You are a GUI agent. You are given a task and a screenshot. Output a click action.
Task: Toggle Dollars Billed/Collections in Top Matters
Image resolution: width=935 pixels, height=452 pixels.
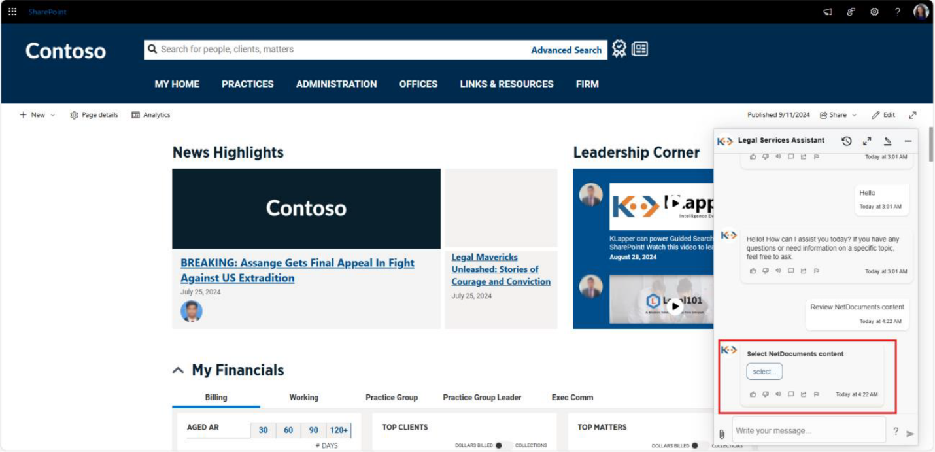tap(699, 445)
